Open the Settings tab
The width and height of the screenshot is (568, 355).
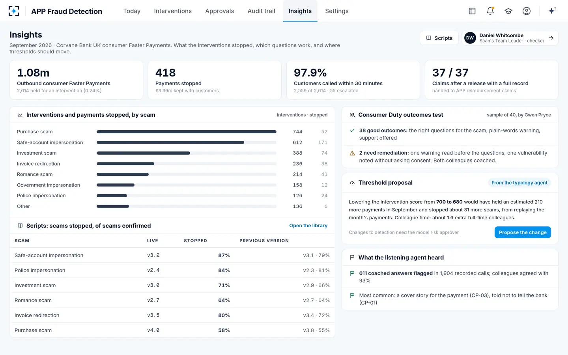pos(337,11)
